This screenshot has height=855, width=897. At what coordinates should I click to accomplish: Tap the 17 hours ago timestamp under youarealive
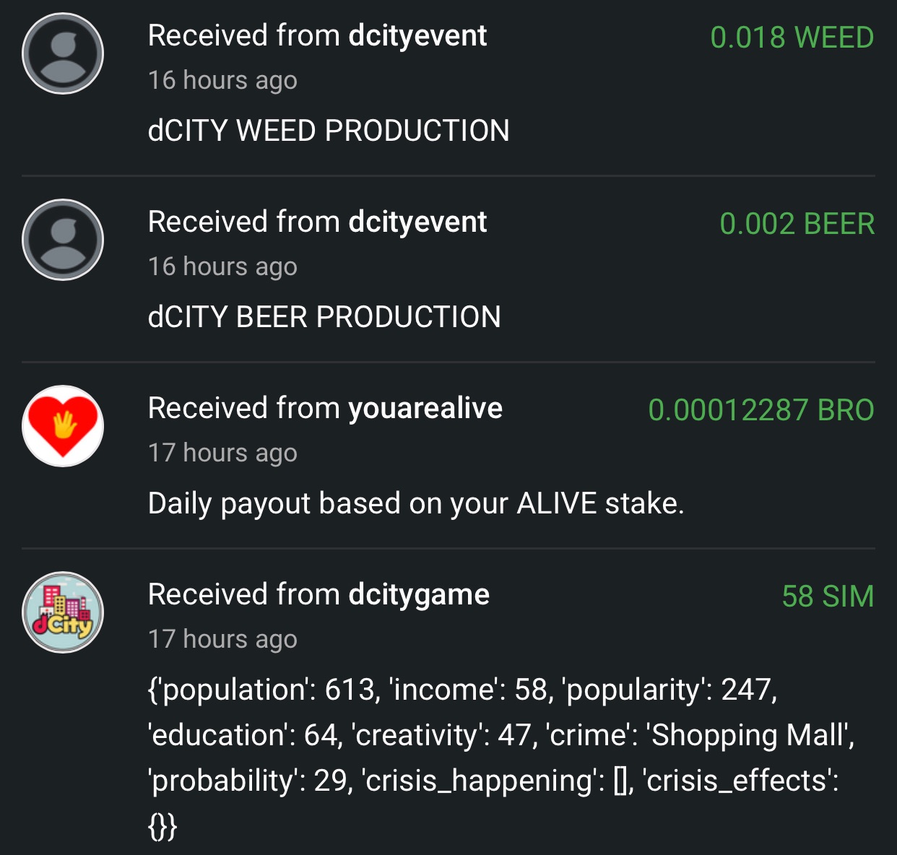(x=222, y=453)
